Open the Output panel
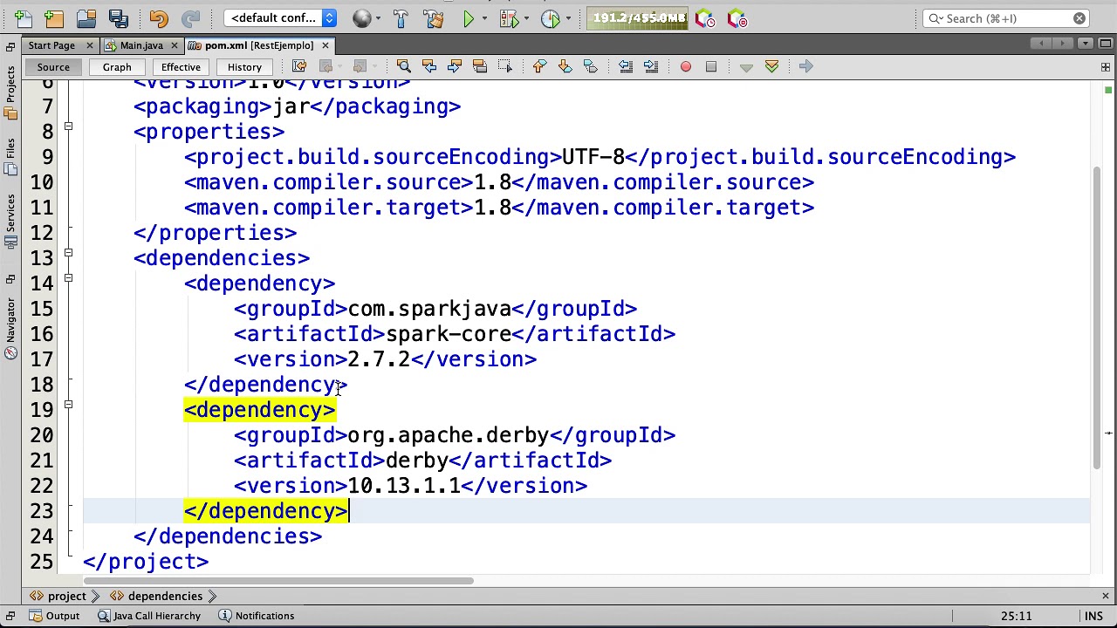The image size is (1117, 628). (54, 616)
